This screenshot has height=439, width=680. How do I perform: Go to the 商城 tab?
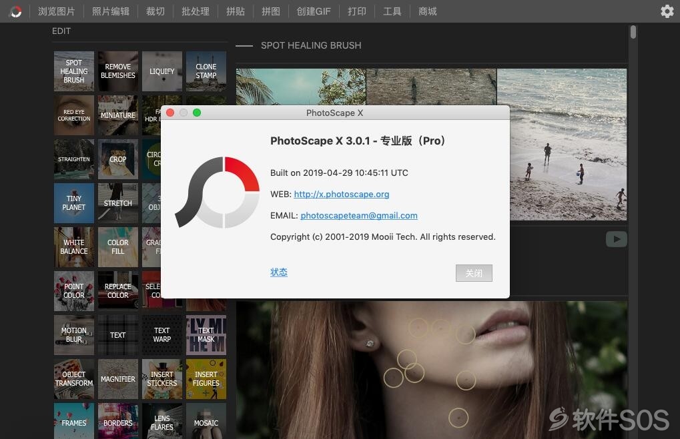(x=428, y=11)
